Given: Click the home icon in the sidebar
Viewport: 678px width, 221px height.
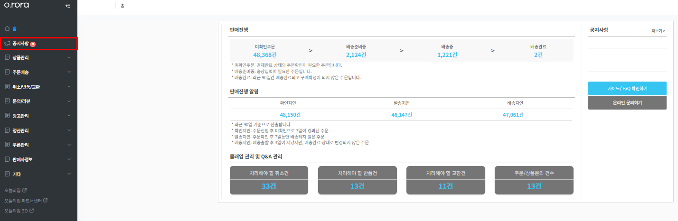Looking at the screenshot, I should (7, 28).
